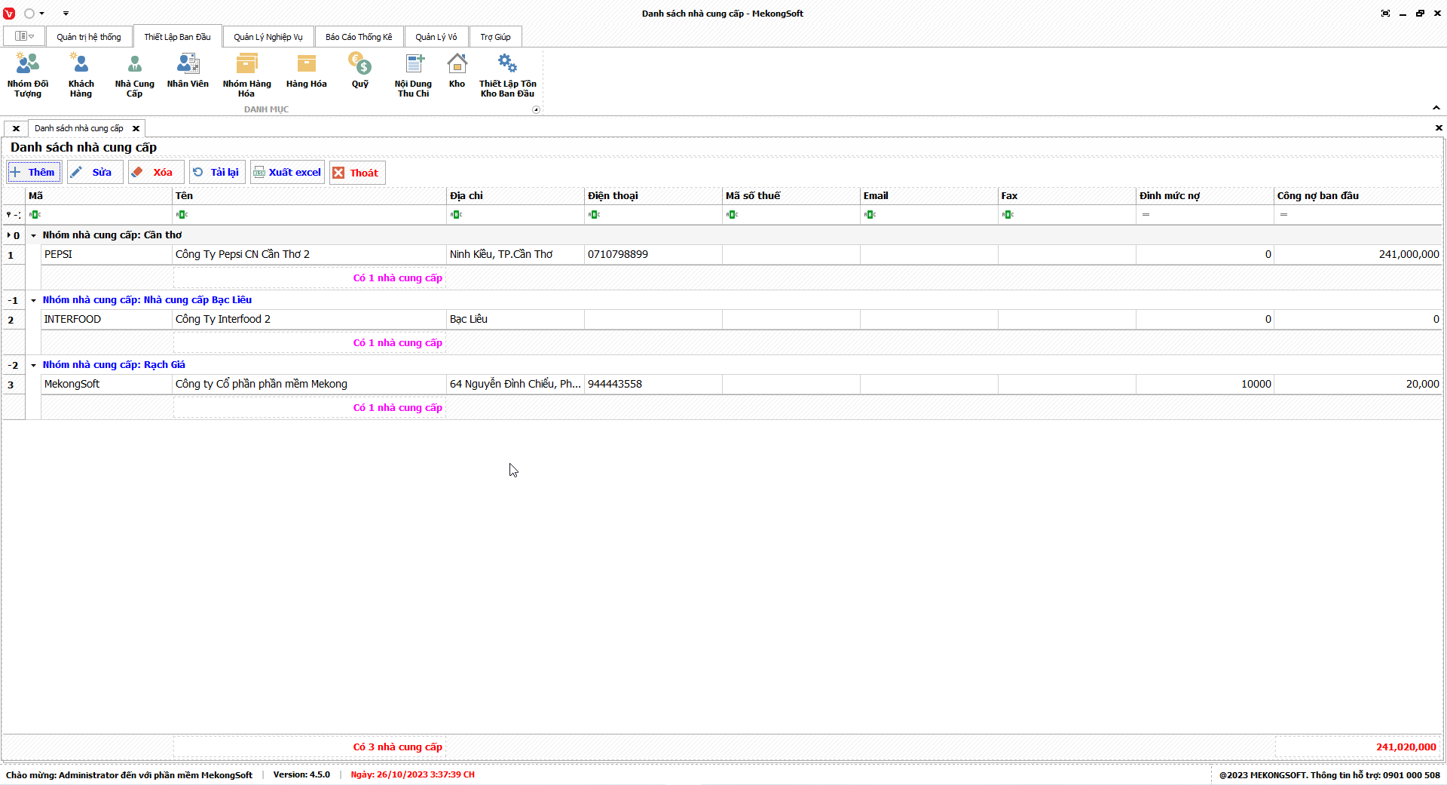Open the Quản Lý Nghiệp Vụ tab
1447x785 pixels.
point(268,37)
